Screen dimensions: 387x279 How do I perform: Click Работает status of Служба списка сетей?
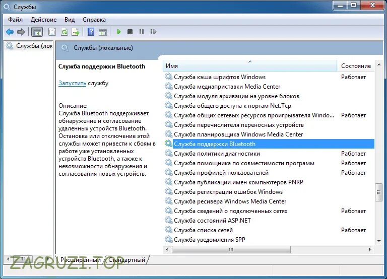click(x=353, y=230)
